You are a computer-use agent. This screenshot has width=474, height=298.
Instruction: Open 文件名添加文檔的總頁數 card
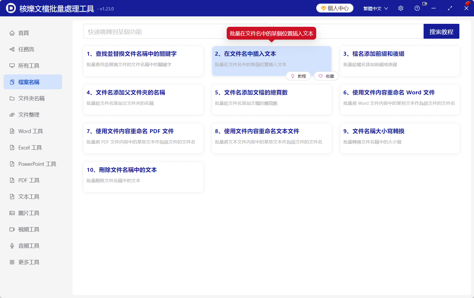point(272,100)
